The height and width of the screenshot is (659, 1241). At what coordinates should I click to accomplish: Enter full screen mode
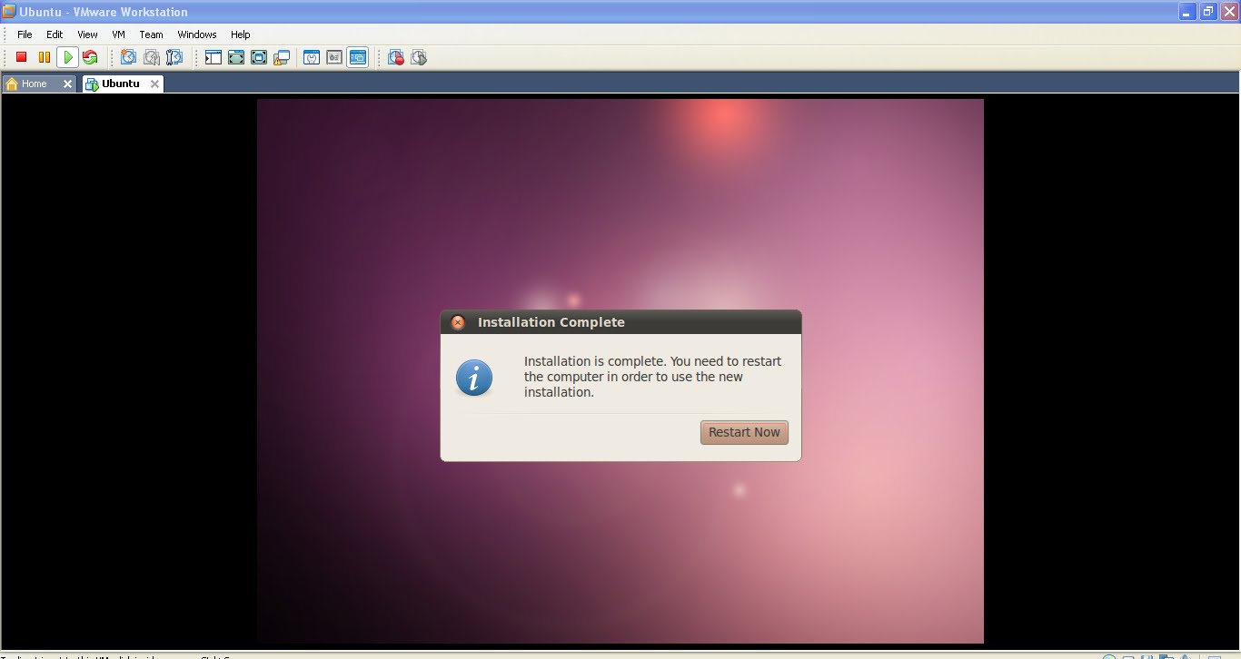coord(259,57)
